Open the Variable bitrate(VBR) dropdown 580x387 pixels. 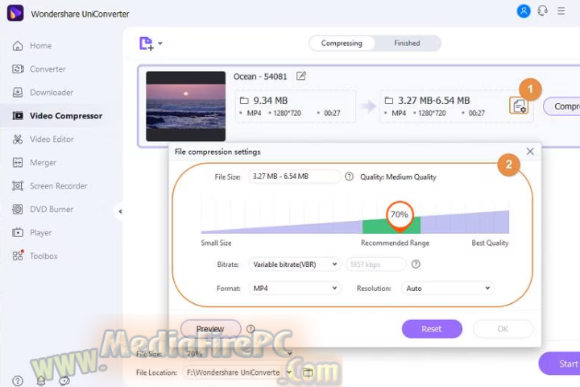coord(295,264)
